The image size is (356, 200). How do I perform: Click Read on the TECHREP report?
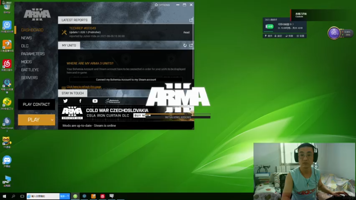pyautogui.click(x=186, y=32)
